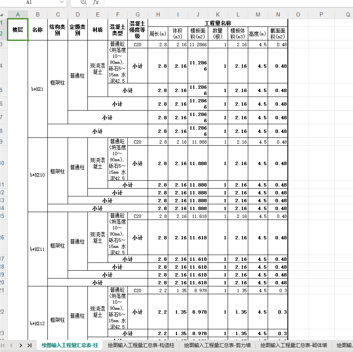Select column N header

[x=278, y=14]
